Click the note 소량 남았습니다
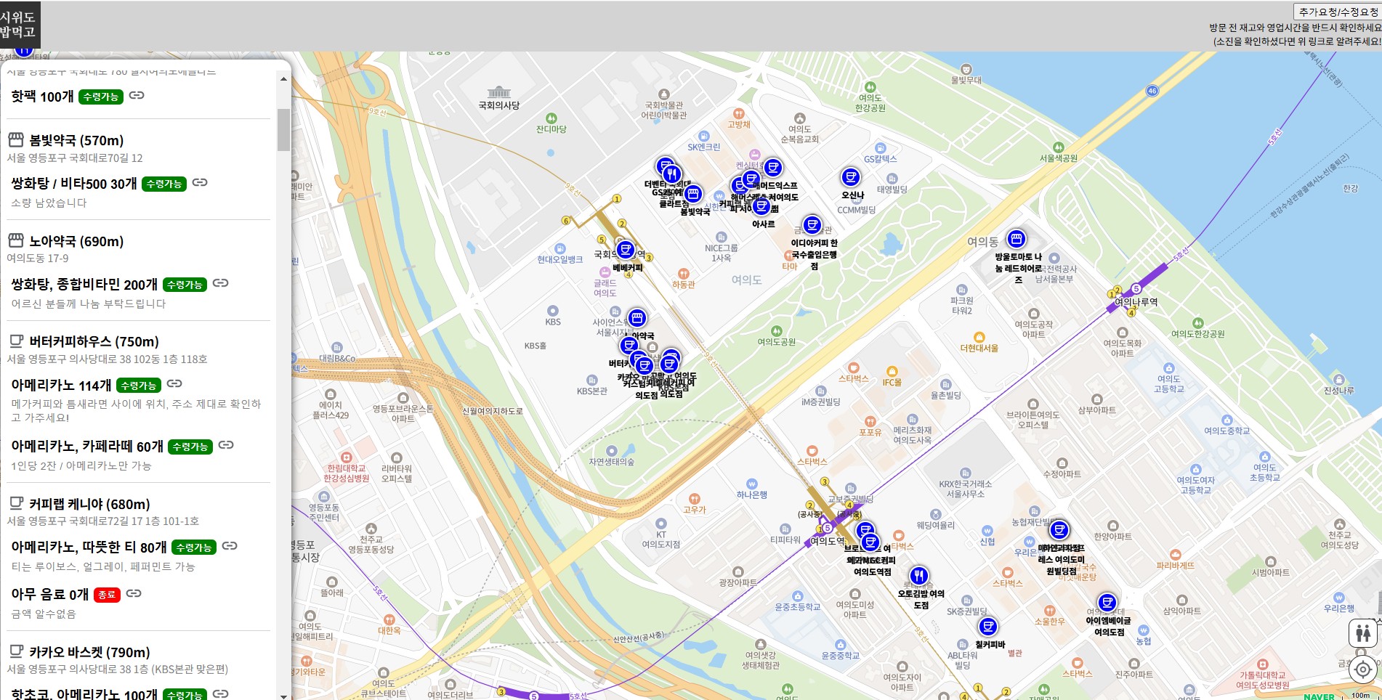1382x700 pixels. pos(49,203)
